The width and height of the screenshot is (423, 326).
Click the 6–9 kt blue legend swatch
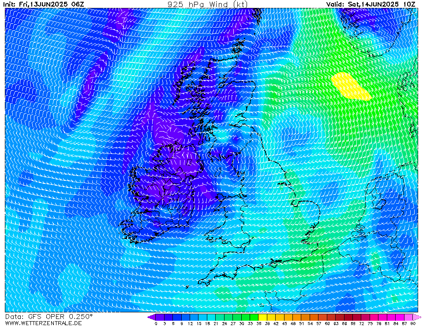pyautogui.click(x=177, y=317)
